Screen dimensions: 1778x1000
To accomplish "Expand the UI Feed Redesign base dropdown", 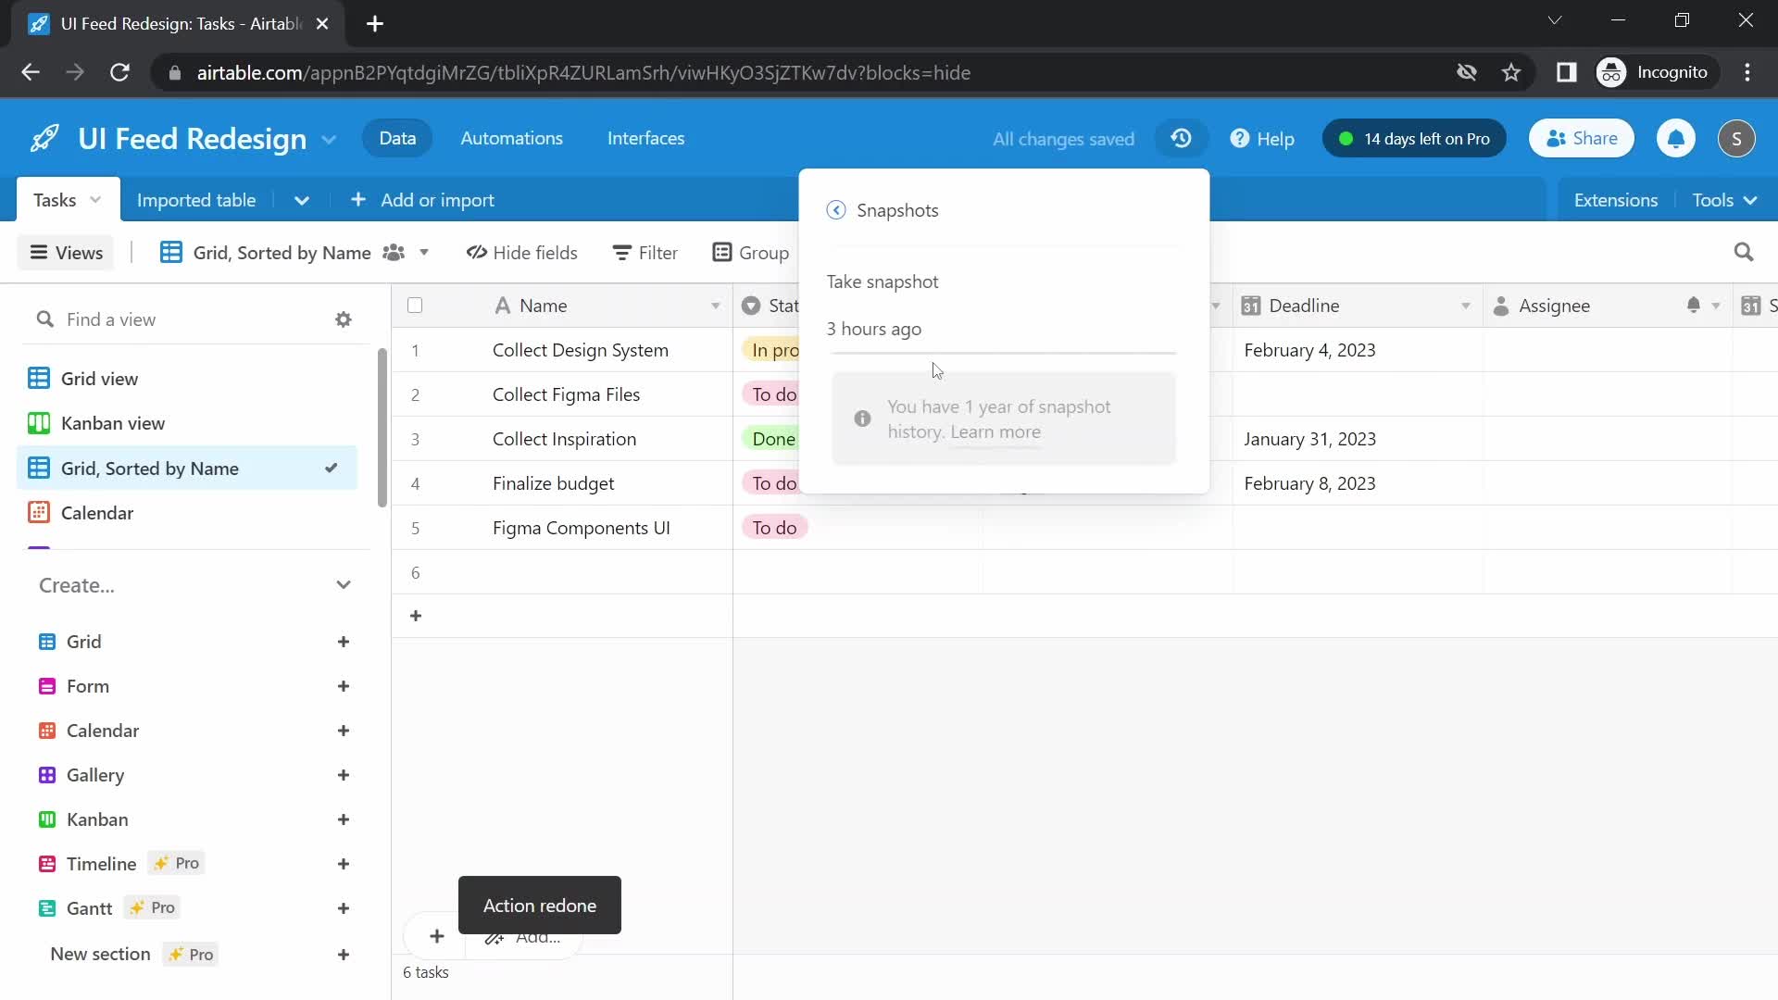I will coord(327,138).
